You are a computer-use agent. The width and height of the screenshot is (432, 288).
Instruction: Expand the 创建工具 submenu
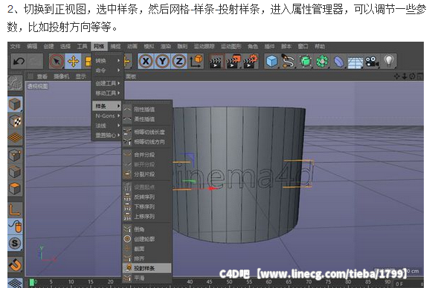click(108, 83)
